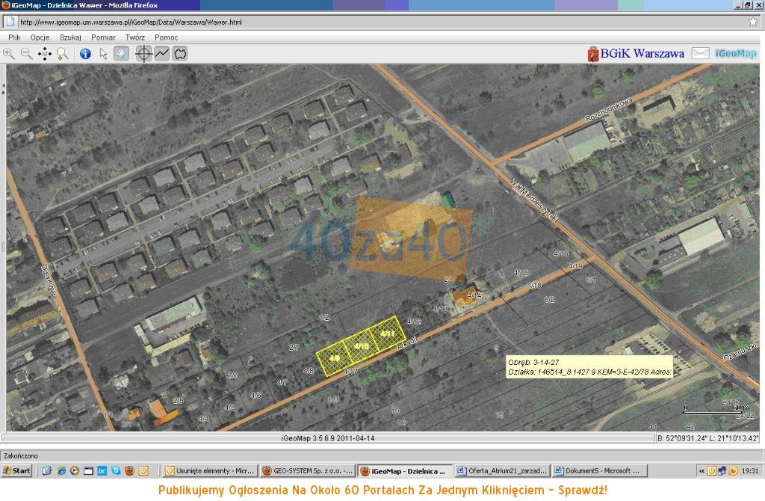Image resolution: width=765 pixels, height=501 pixels.
Task: Click the previous zoom view magnifier
Action: click(x=63, y=54)
